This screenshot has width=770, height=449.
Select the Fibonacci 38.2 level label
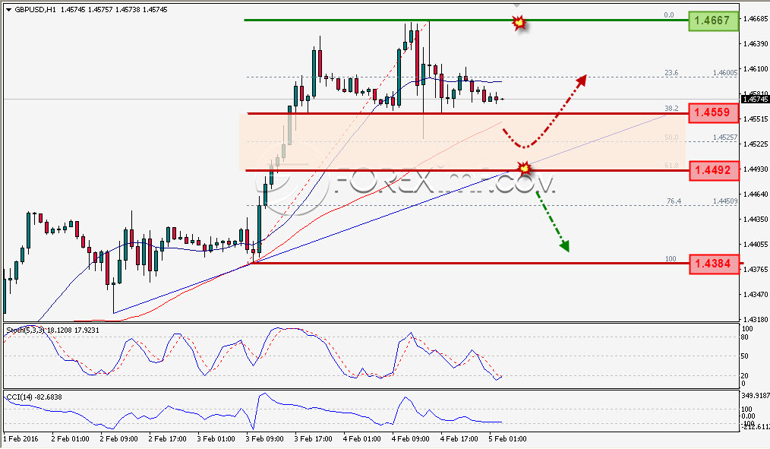click(x=671, y=109)
